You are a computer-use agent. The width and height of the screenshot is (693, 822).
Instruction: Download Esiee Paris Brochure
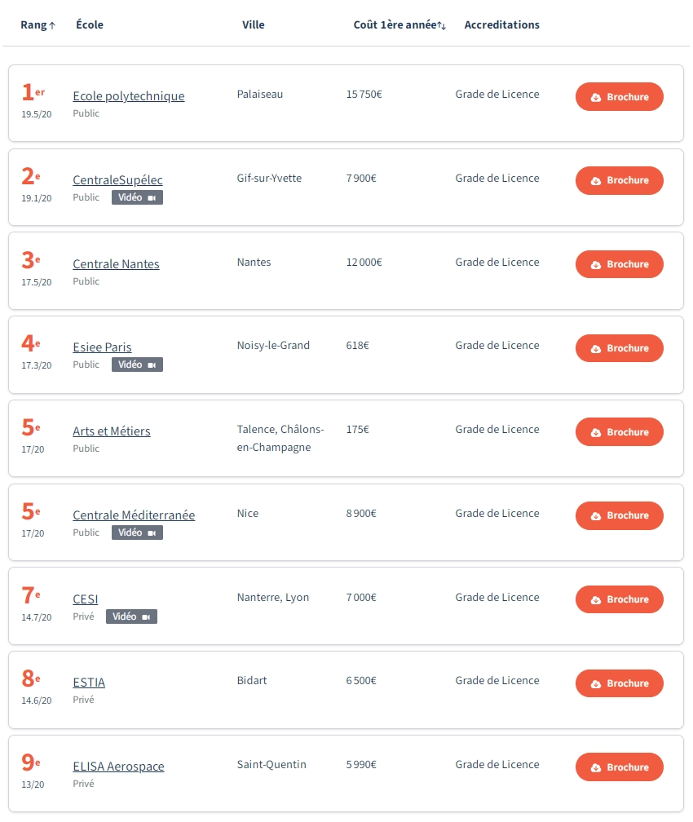click(x=620, y=348)
